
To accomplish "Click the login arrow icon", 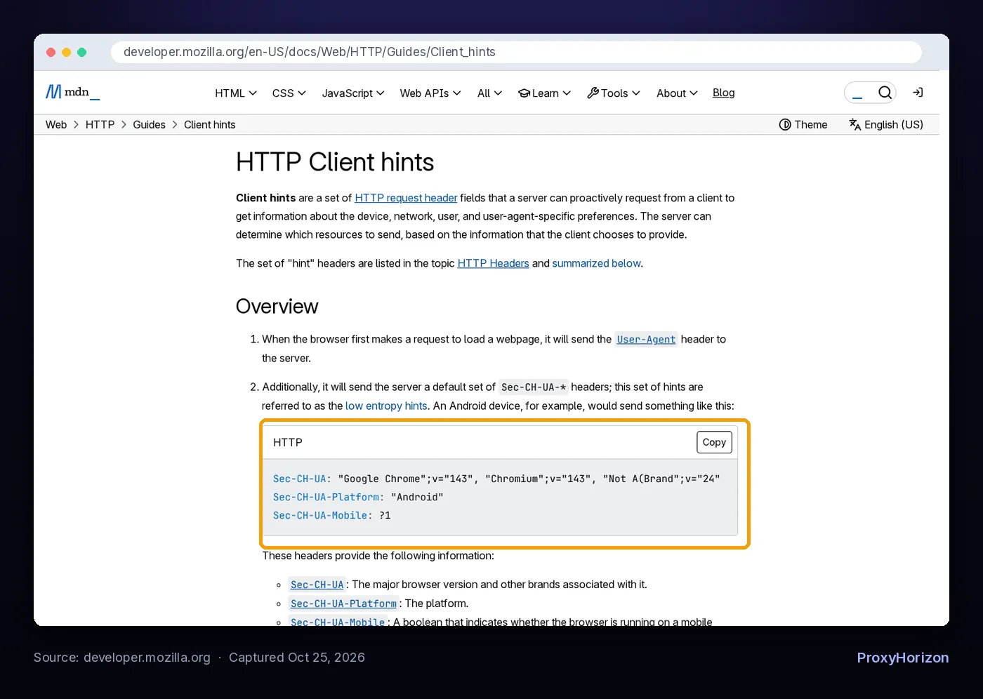I will pyautogui.click(x=918, y=93).
